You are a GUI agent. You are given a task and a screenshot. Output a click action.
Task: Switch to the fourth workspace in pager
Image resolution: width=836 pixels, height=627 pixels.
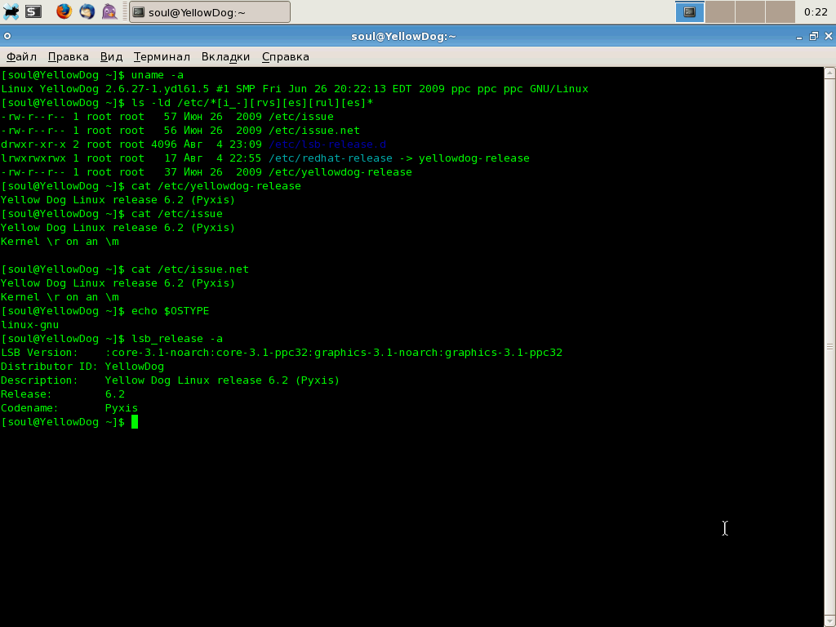click(780, 11)
